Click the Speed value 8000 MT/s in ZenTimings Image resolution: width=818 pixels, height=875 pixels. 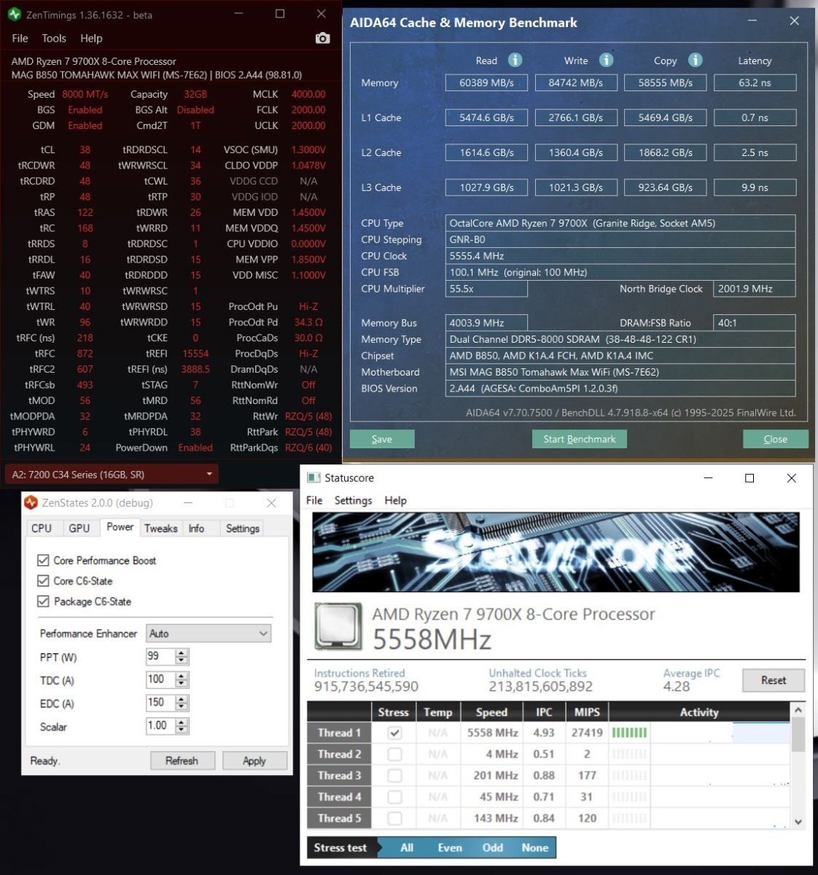[85, 94]
